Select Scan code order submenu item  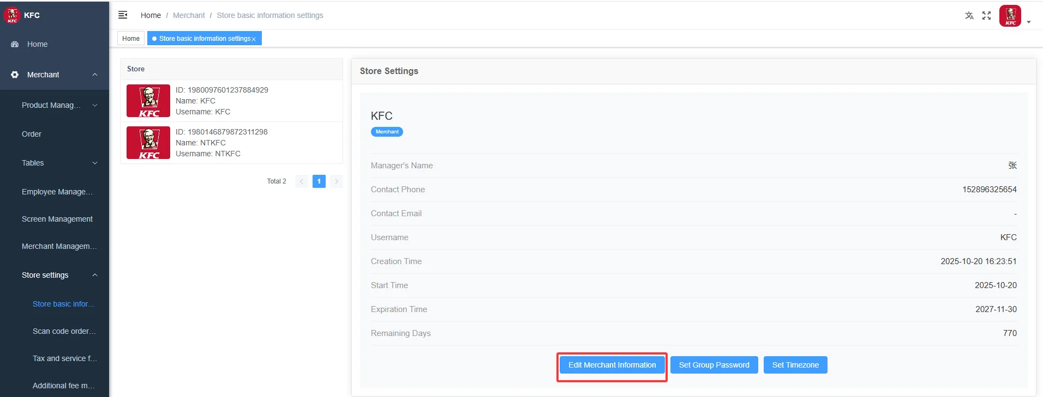(55, 331)
